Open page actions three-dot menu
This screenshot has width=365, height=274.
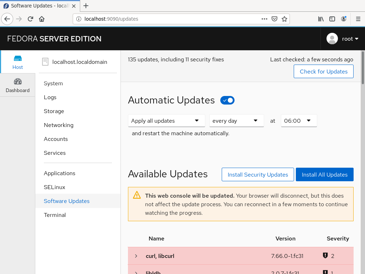[264, 19]
